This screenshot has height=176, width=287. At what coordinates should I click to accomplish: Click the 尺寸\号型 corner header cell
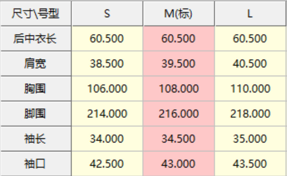point(36,14)
